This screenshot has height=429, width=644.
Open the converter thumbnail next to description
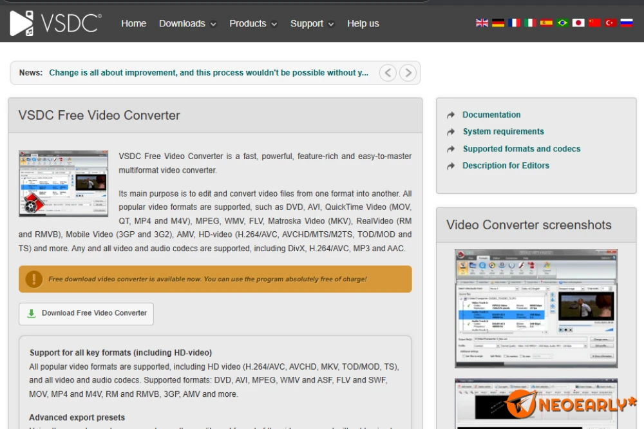pos(63,184)
